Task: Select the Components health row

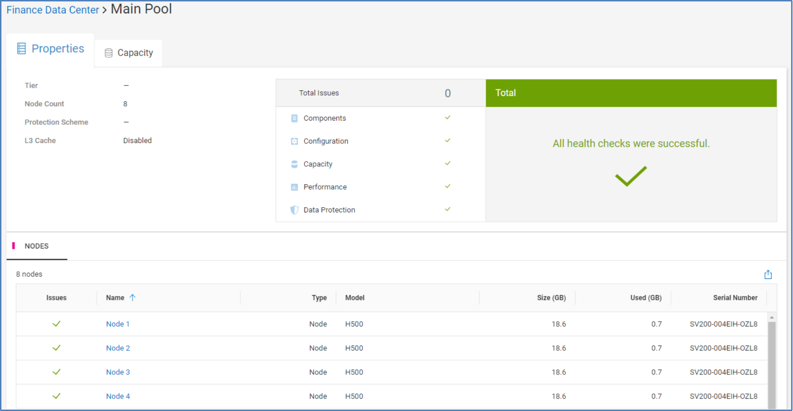Action: tap(381, 118)
